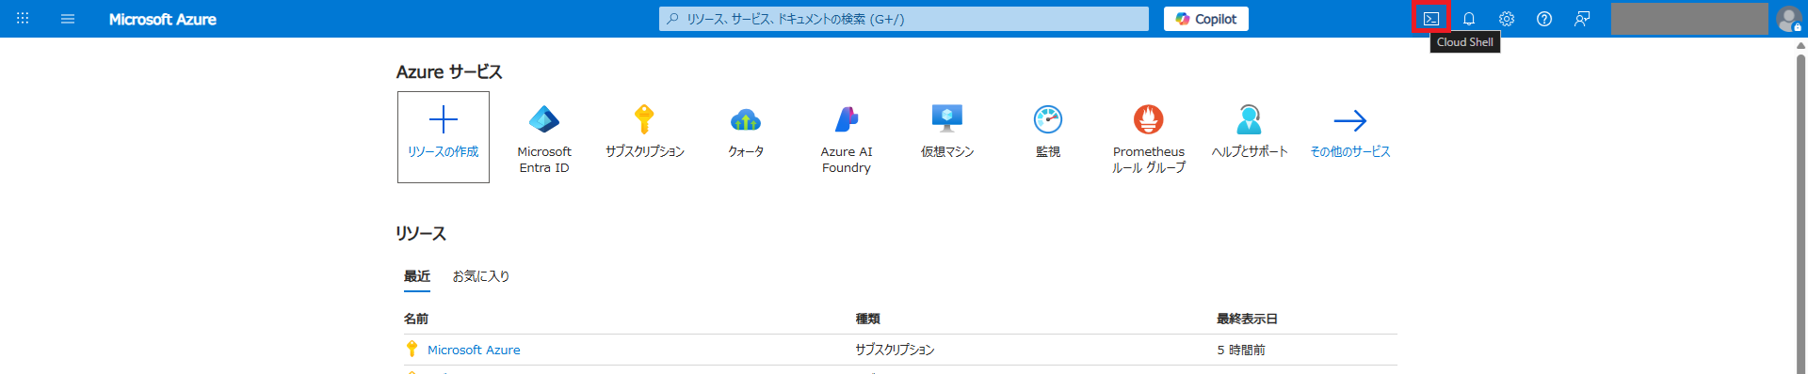Switch to the 最近 tab
This screenshot has width=1808, height=374.
coord(417,276)
